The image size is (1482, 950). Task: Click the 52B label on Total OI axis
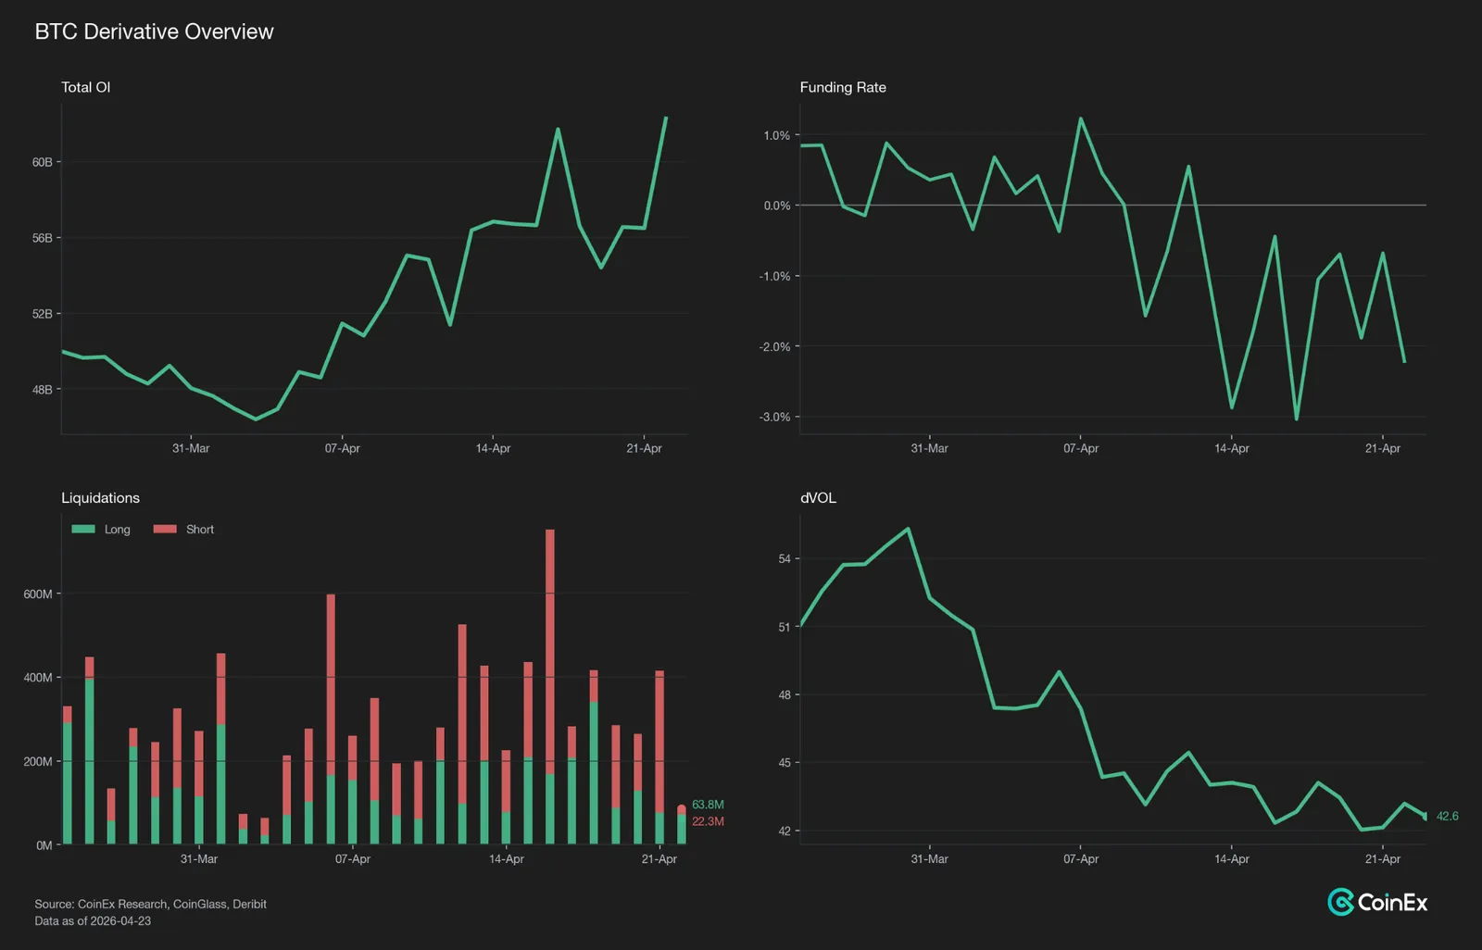tap(43, 314)
